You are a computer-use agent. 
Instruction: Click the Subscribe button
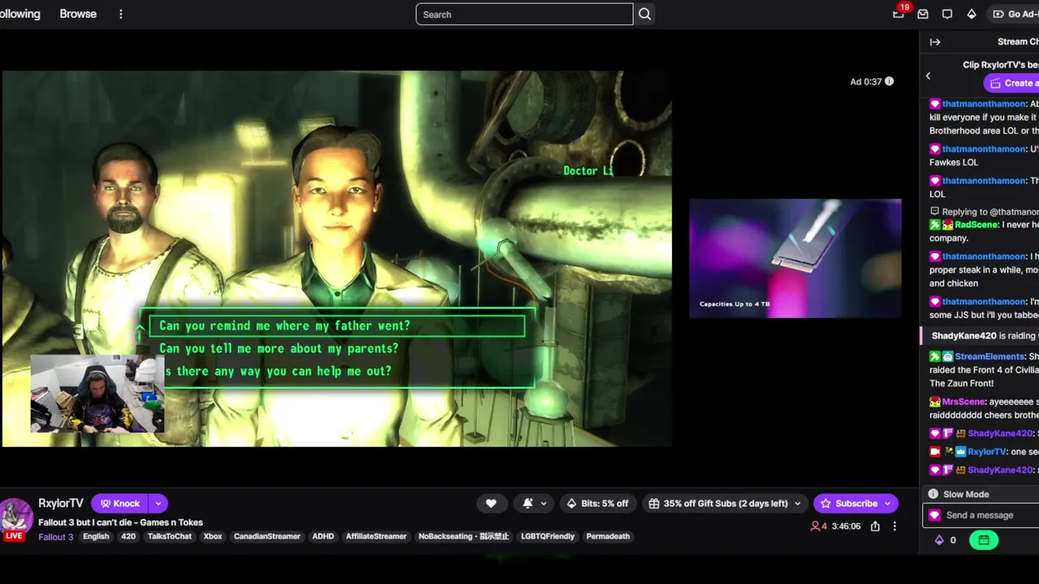[x=856, y=504]
